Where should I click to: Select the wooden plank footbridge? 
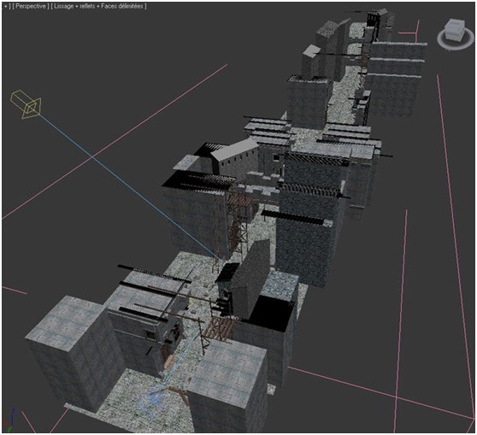click(x=220, y=328)
